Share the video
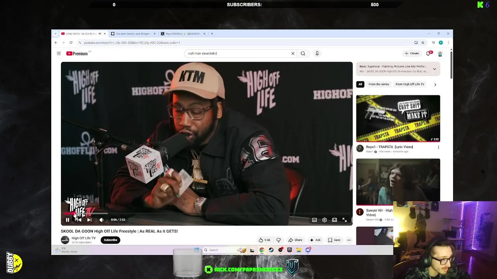The image size is (497, 279). 295,240
